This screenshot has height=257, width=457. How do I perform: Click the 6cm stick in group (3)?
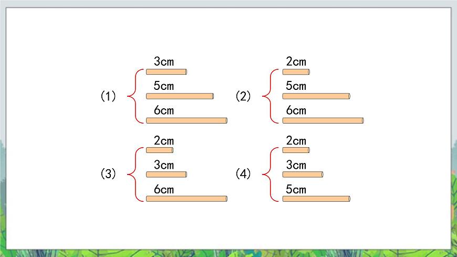[x=186, y=199]
